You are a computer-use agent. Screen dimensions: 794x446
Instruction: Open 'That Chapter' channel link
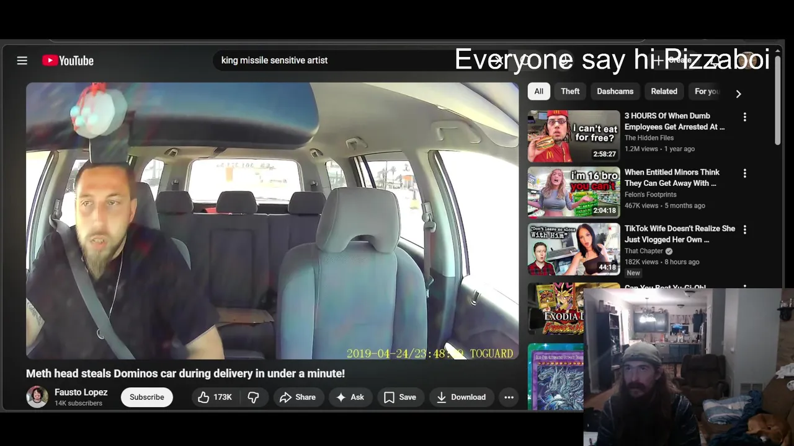[x=644, y=251]
